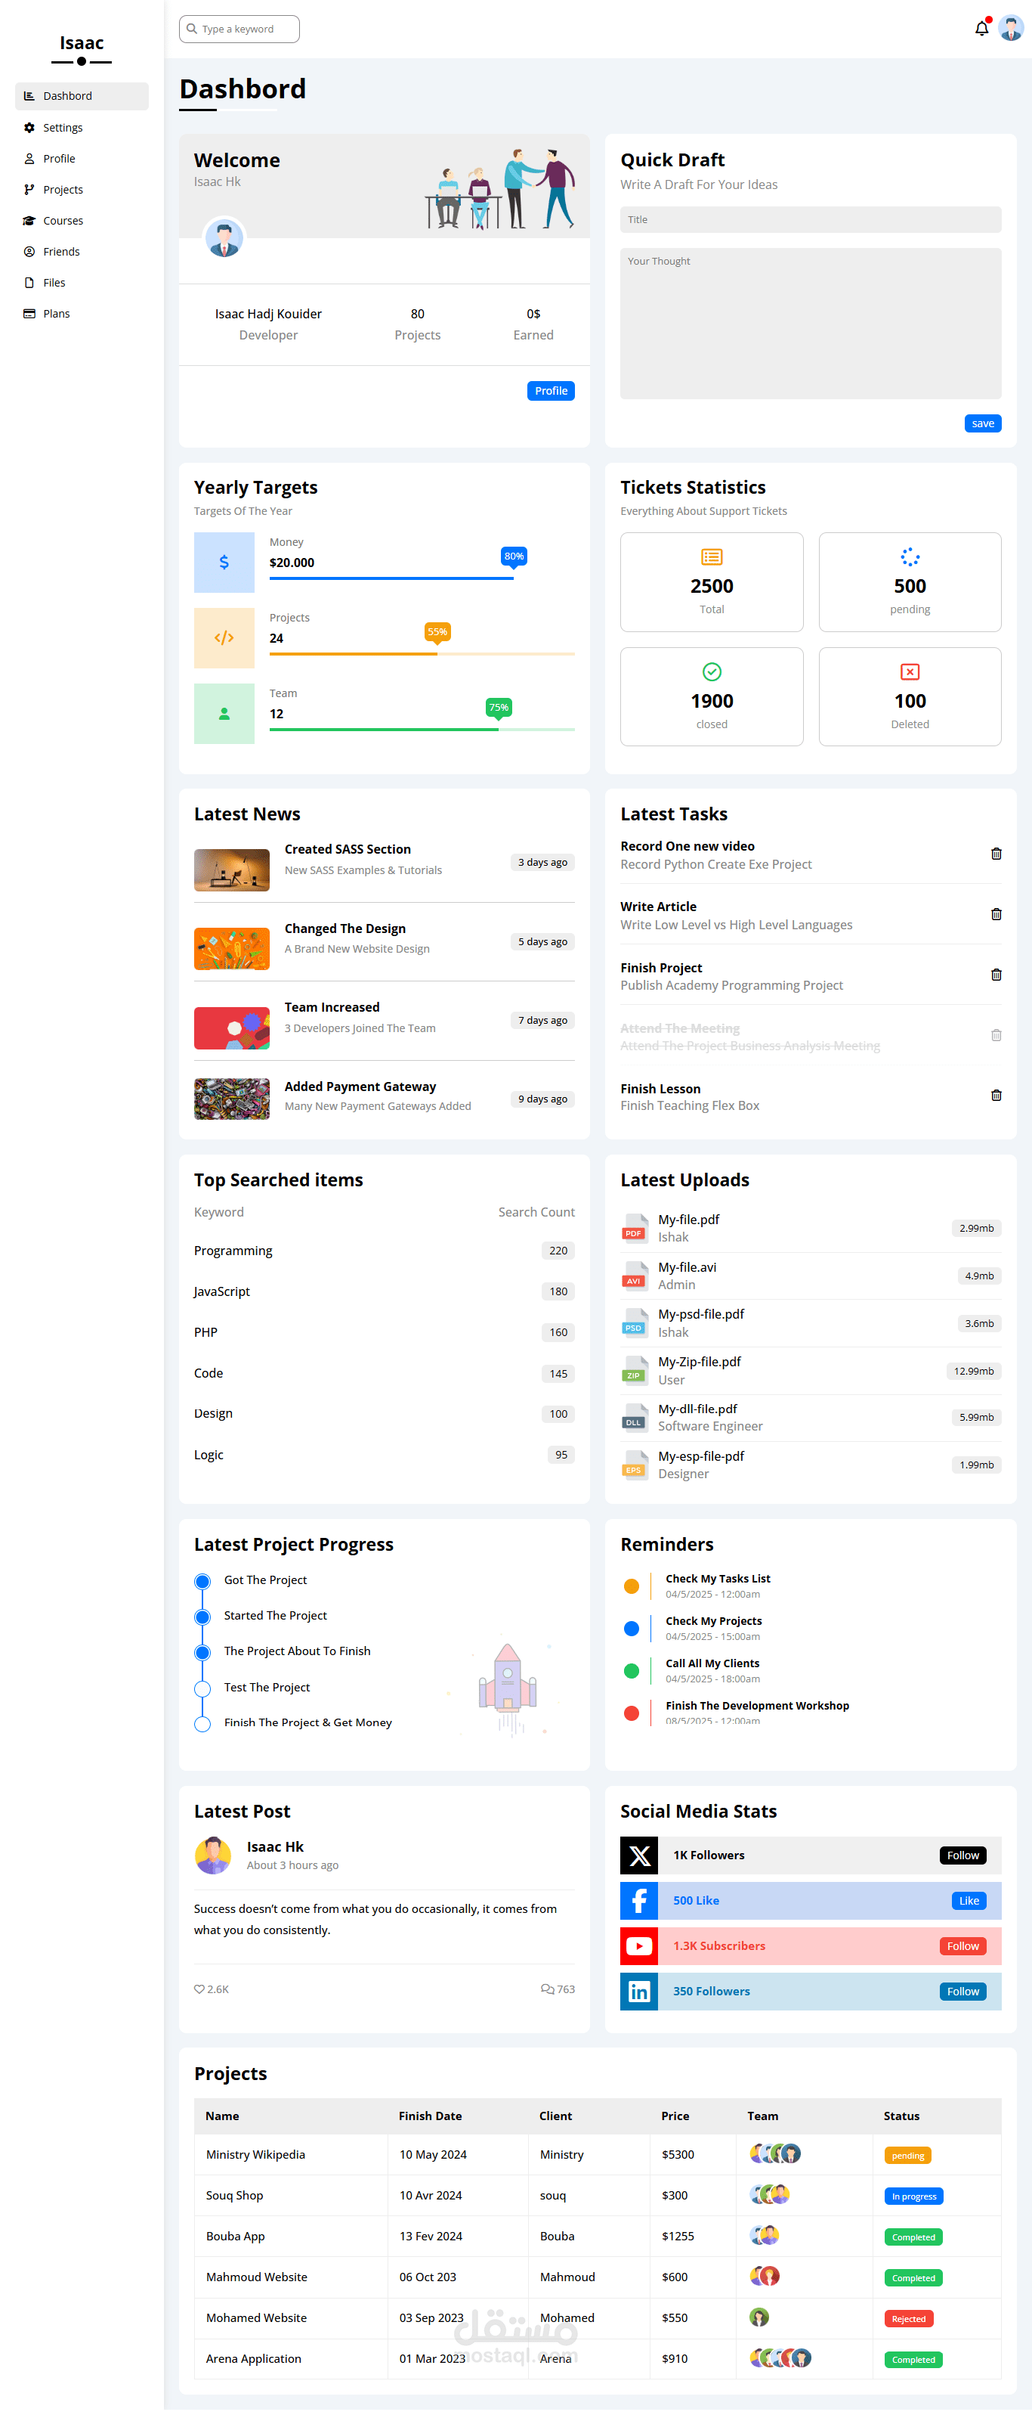The height and width of the screenshot is (2415, 1032).
Task: Click the Welcome card profile avatar
Action: coord(224,238)
